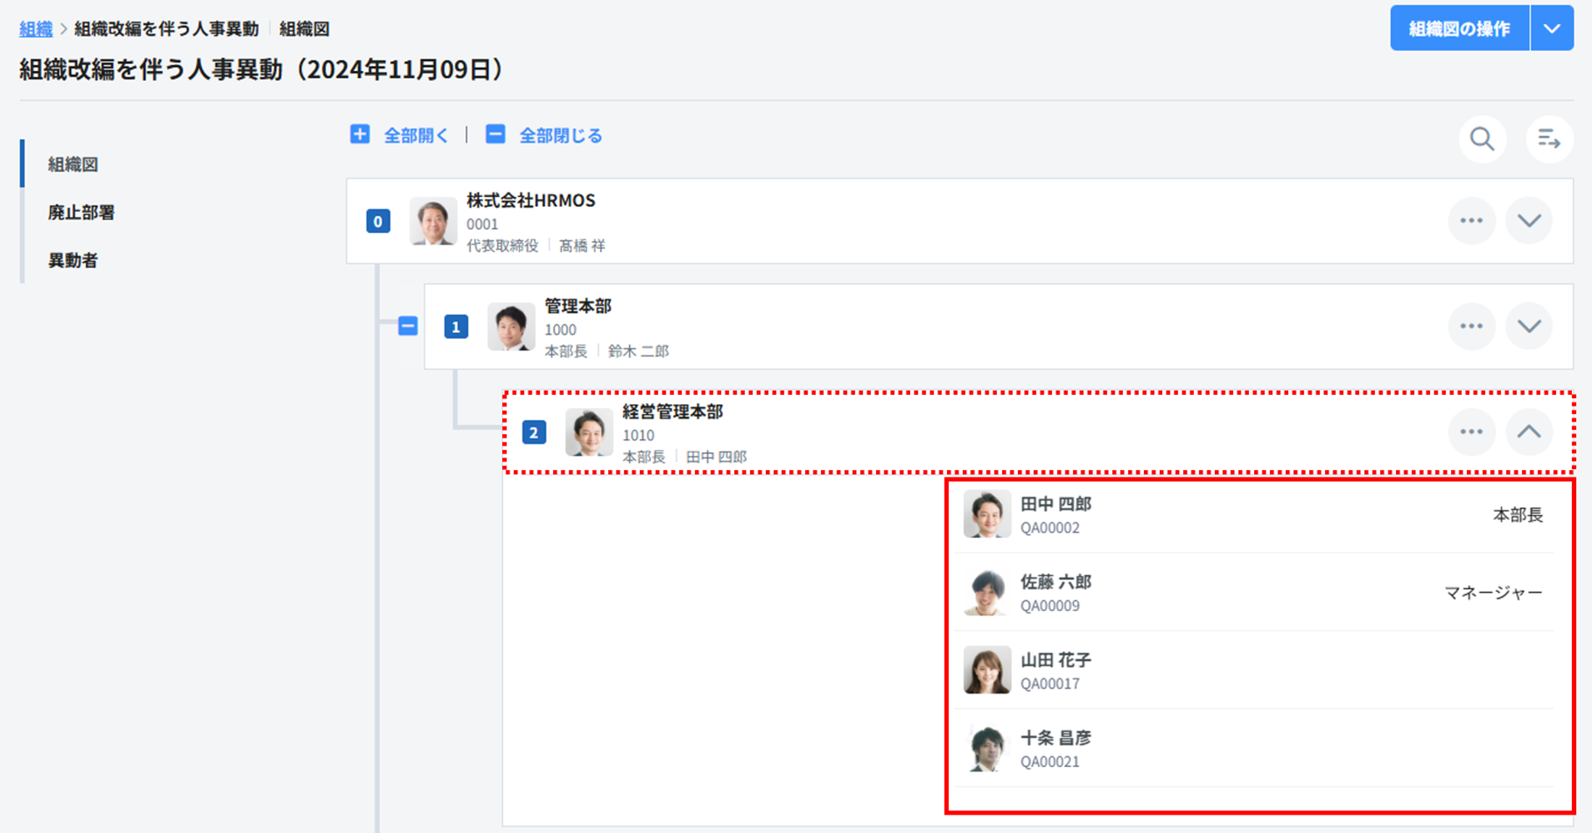Expand member list of 管理本部
1592x833 pixels.
tap(1529, 326)
